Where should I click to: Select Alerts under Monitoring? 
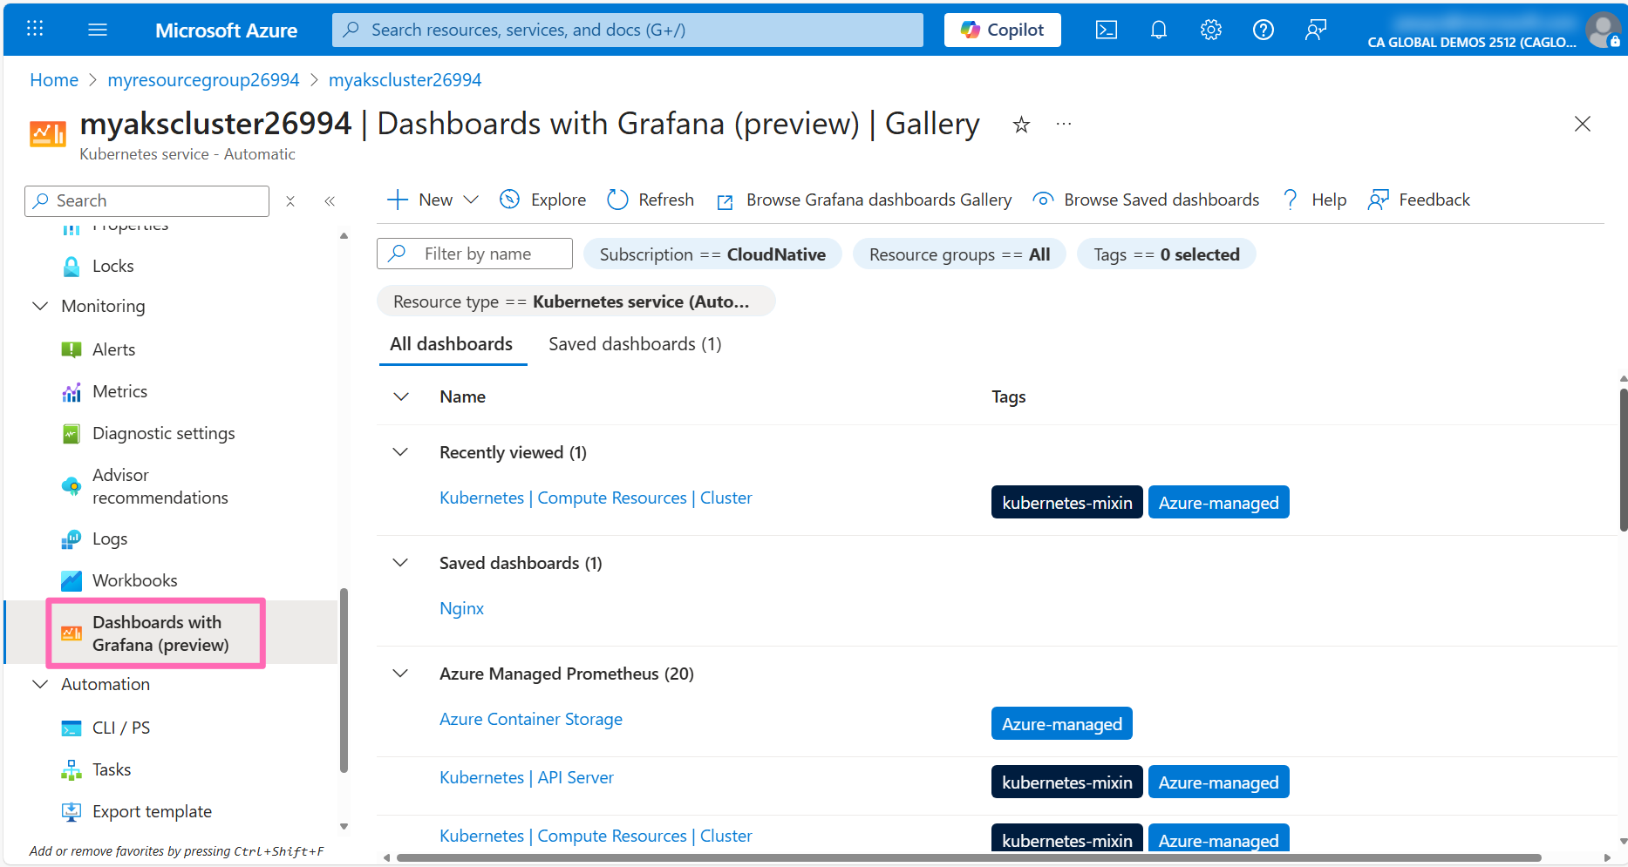(113, 349)
